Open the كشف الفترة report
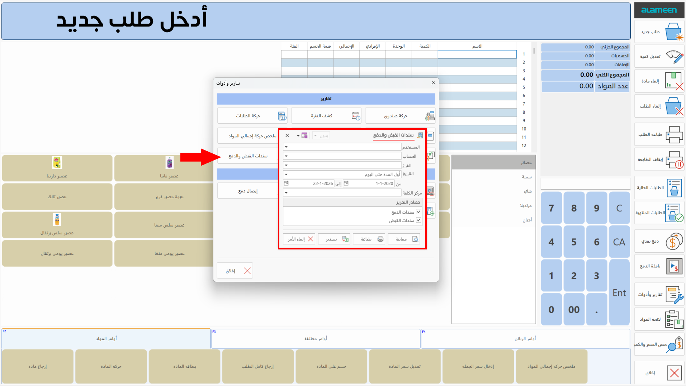Viewport: 686px width, 386px height. [x=326, y=116]
